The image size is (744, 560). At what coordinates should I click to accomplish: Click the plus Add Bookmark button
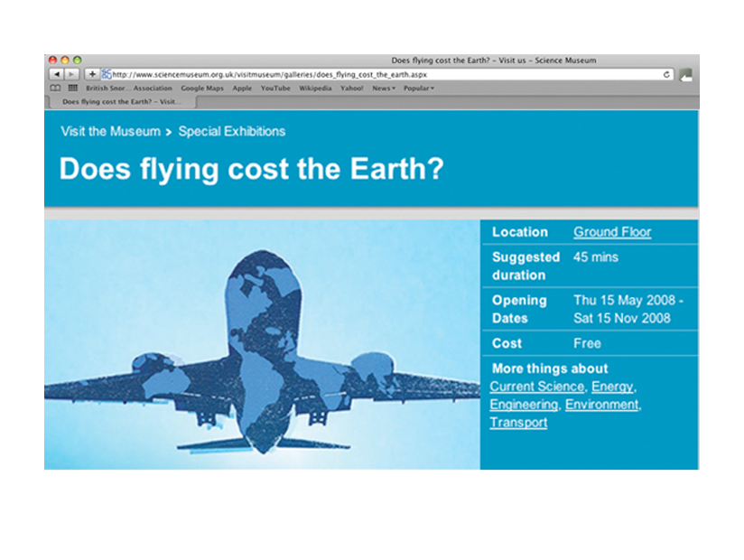[x=92, y=74]
